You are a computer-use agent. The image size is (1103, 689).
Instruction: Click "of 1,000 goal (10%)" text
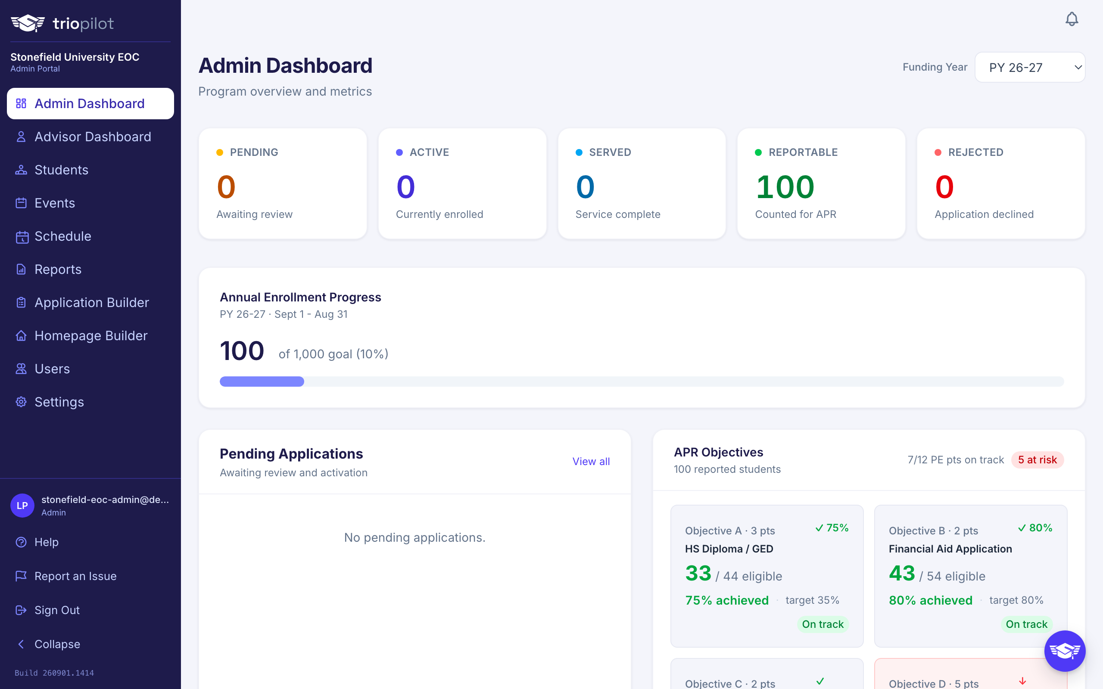click(x=333, y=354)
